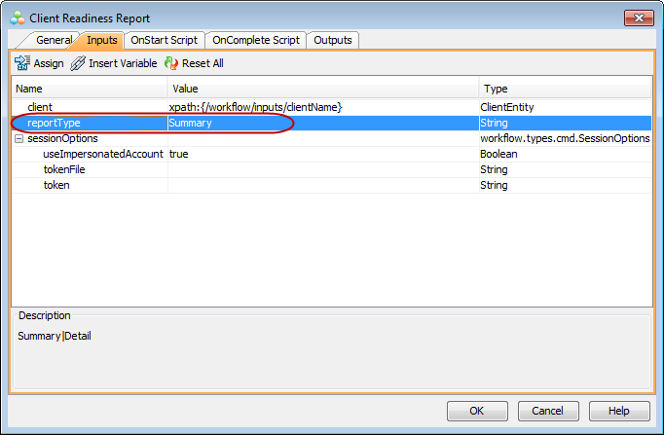Collapse the sessionOptions tree node

18,138
